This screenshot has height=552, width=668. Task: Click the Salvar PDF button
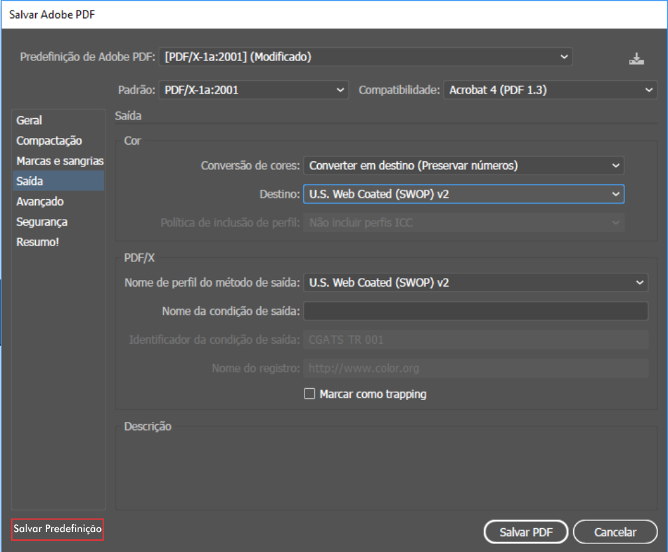point(525,531)
